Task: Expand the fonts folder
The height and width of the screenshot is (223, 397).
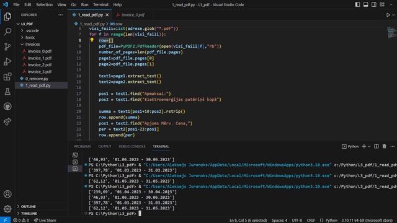Action: [42, 37]
